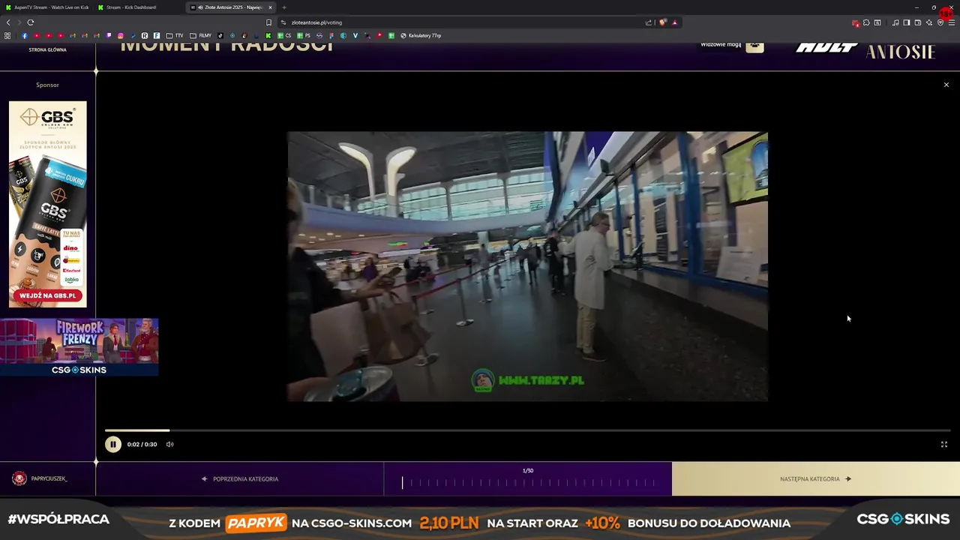Go back in browser history
The height and width of the screenshot is (540, 960).
(x=8, y=22)
